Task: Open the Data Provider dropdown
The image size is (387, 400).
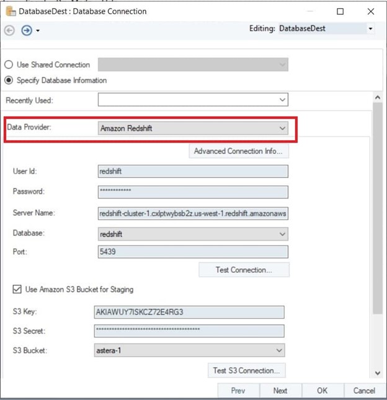Action: [x=282, y=128]
